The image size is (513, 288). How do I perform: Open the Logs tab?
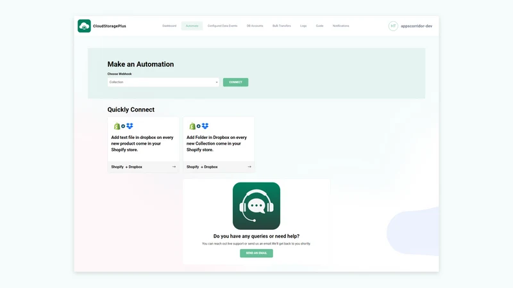pos(303,26)
